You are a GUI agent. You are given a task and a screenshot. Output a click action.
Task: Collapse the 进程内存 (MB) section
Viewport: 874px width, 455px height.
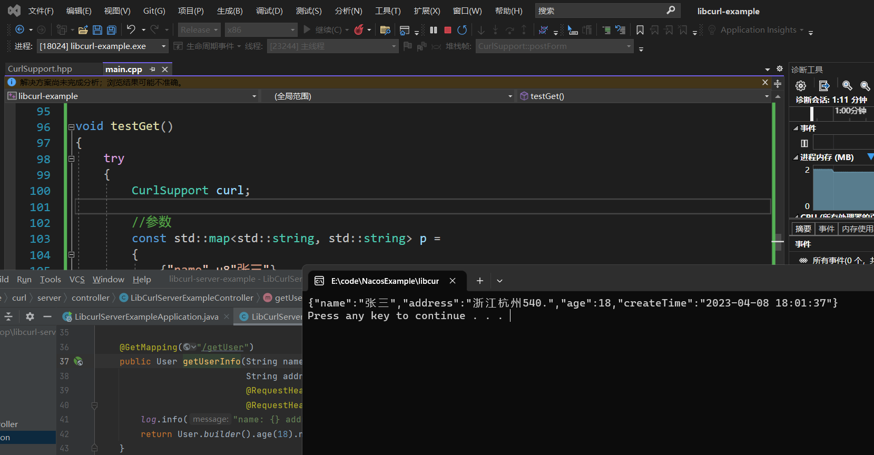point(796,157)
